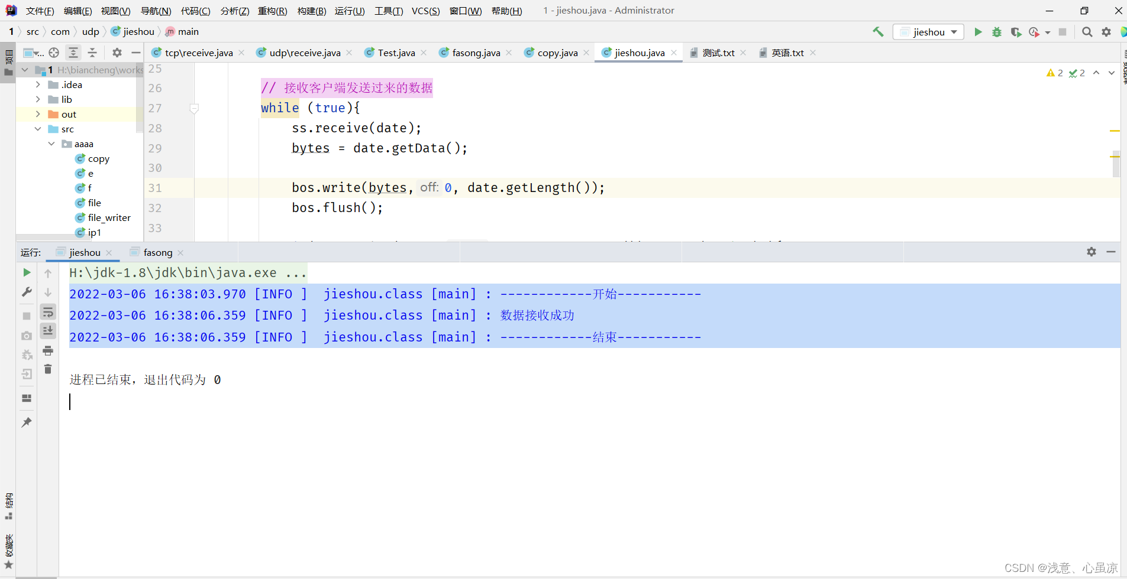
Task: Click the up arrow in the console toolbar
Action: pos(48,273)
